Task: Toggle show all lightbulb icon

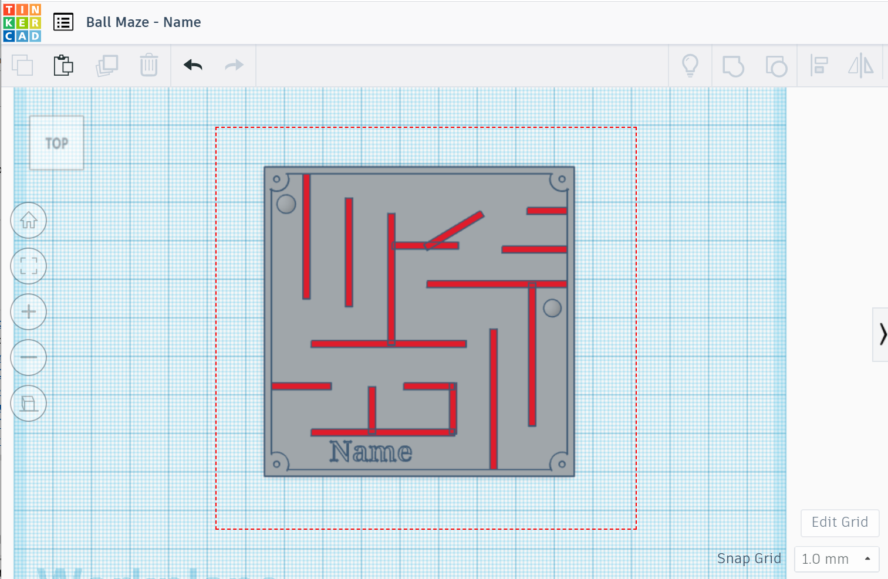Action: click(x=690, y=65)
